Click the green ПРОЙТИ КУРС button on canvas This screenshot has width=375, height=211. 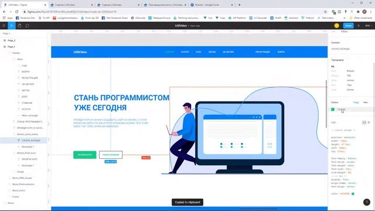click(x=84, y=155)
